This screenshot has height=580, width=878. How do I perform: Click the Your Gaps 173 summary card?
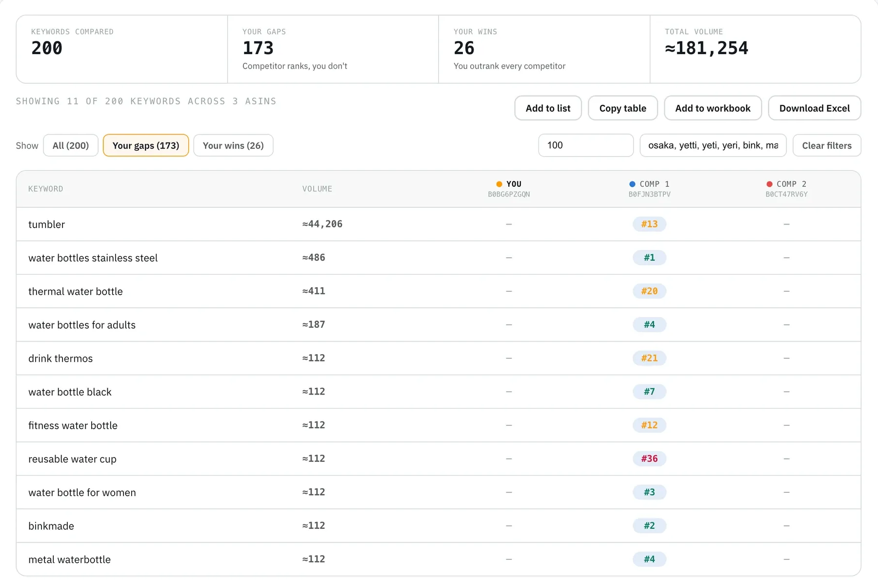click(333, 49)
